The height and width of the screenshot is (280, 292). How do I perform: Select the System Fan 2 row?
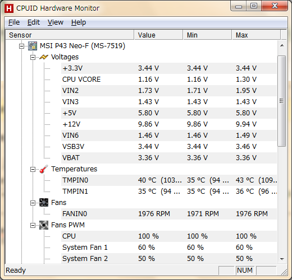(169, 259)
